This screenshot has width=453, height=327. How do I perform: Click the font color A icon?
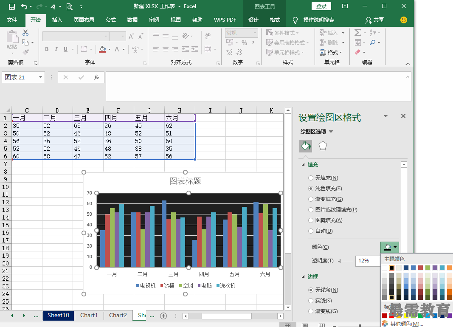(117, 49)
